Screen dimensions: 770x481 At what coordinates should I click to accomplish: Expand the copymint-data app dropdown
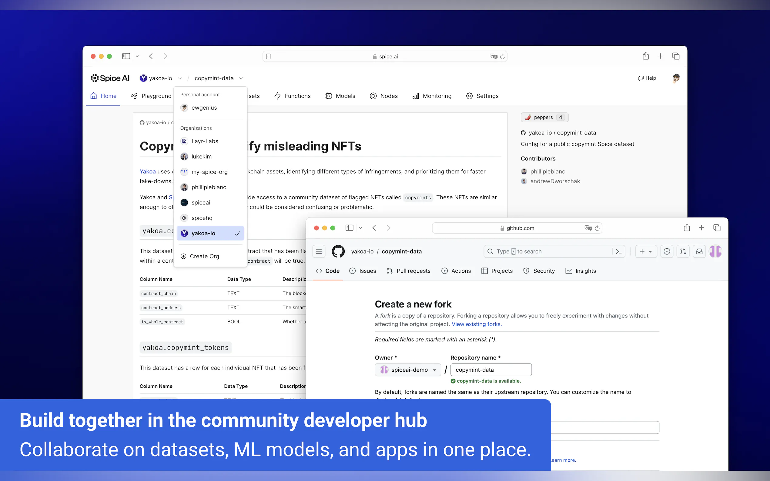coord(241,78)
